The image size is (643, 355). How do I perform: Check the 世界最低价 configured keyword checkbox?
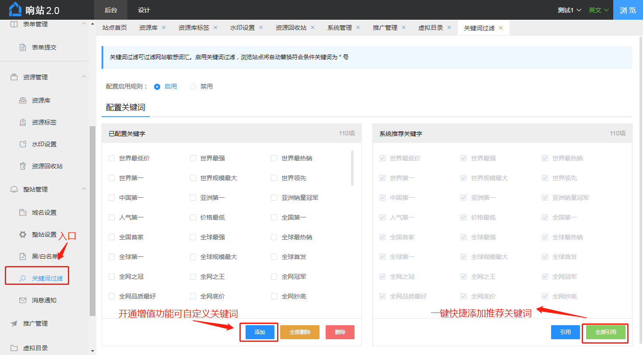click(x=112, y=158)
